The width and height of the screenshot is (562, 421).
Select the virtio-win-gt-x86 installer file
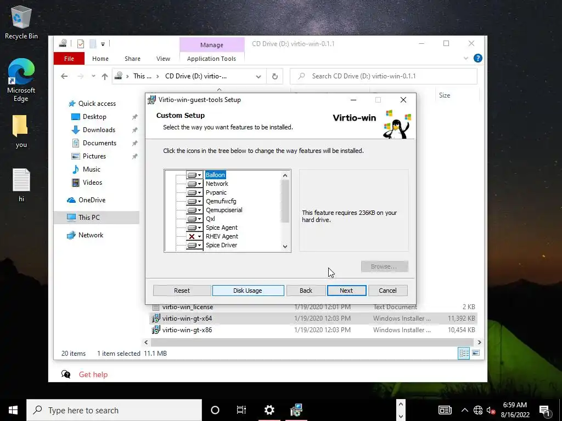tap(187, 330)
